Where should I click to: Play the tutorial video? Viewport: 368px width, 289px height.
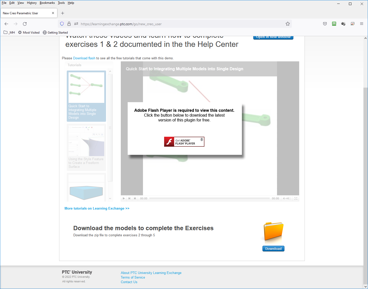pyautogui.click(x=124, y=198)
